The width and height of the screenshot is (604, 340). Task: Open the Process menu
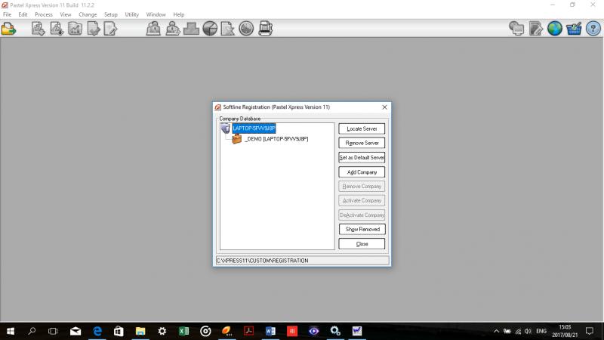tap(44, 14)
